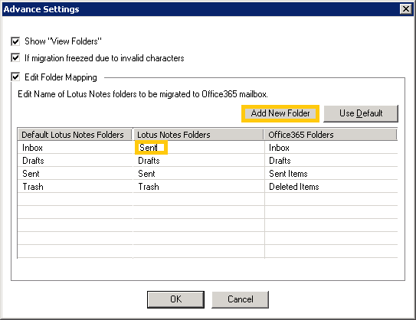The width and height of the screenshot is (416, 320).
Task: Uncheck Show "View Folders" checkbox
Action: [x=15, y=41]
